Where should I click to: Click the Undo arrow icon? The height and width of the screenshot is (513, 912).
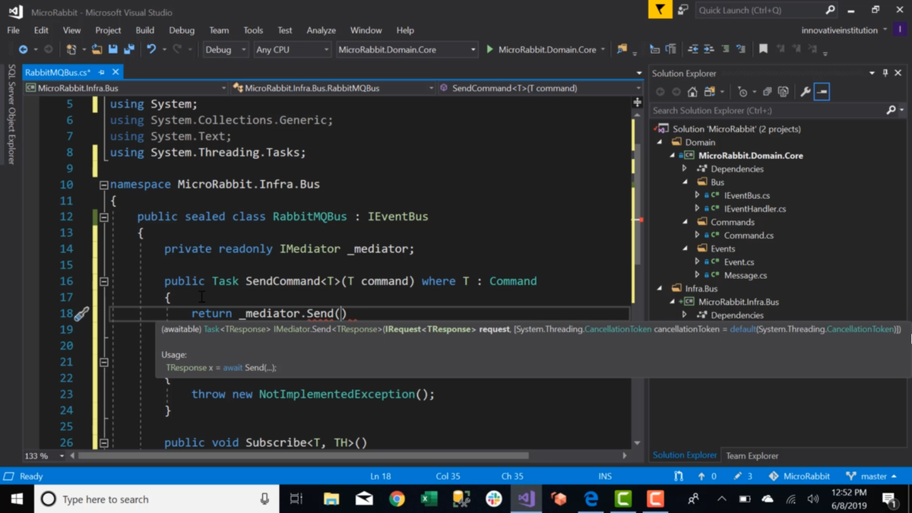point(151,49)
